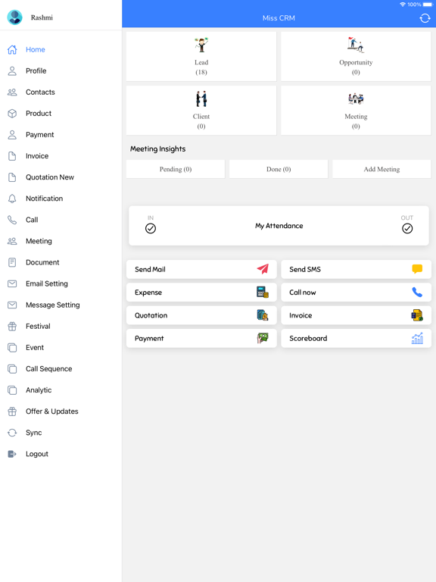
Task: Click Add Meeting button
Action: [381, 169]
